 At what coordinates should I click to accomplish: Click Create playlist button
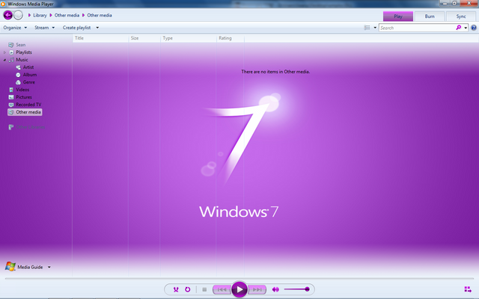click(x=76, y=28)
